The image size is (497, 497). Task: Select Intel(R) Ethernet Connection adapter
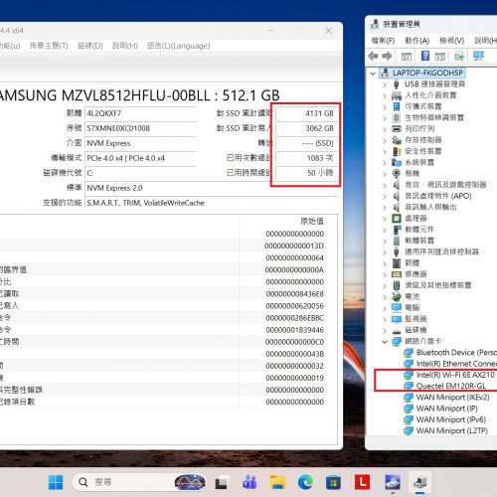[x=456, y=364]
